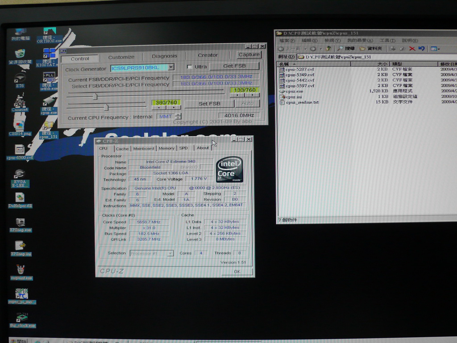Launch the EVGA E-LEET desktop shortcut
The width and height of the screenshot is (457, 343).
tap(20, 178)
